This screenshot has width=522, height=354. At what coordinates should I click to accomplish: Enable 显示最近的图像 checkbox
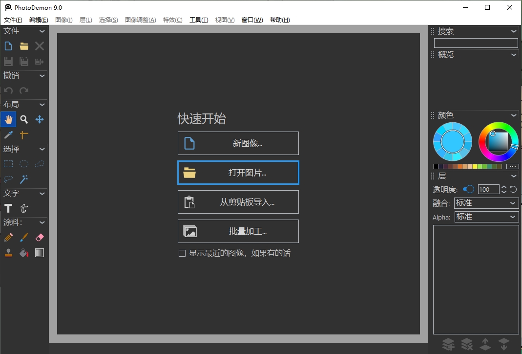(x=182, y=253)
